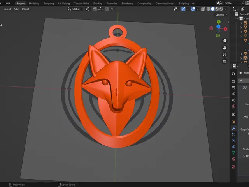Open the transform pivot point dropdown

click(x=88, y=9)
